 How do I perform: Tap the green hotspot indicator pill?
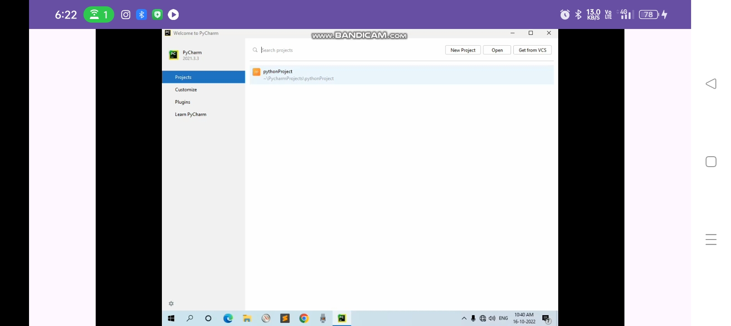pyautogui.click(x=99, y=14)
